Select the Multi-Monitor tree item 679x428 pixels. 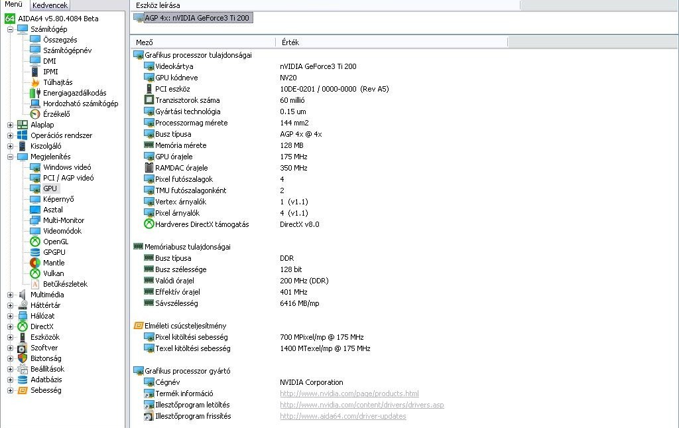pos(64,220)
